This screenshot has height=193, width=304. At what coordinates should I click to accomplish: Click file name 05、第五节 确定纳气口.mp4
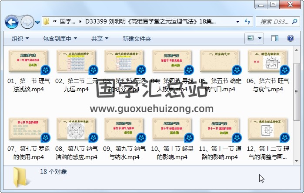click(220, 85)
